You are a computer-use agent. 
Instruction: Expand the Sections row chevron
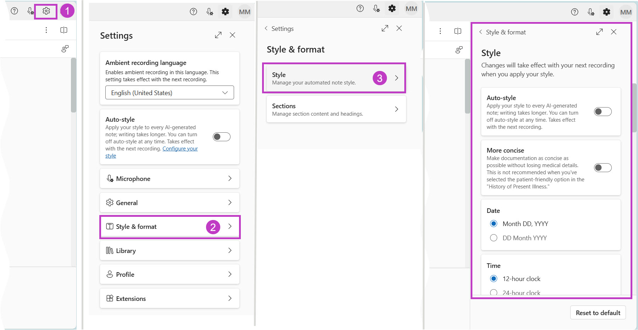[x=396, y=109]
